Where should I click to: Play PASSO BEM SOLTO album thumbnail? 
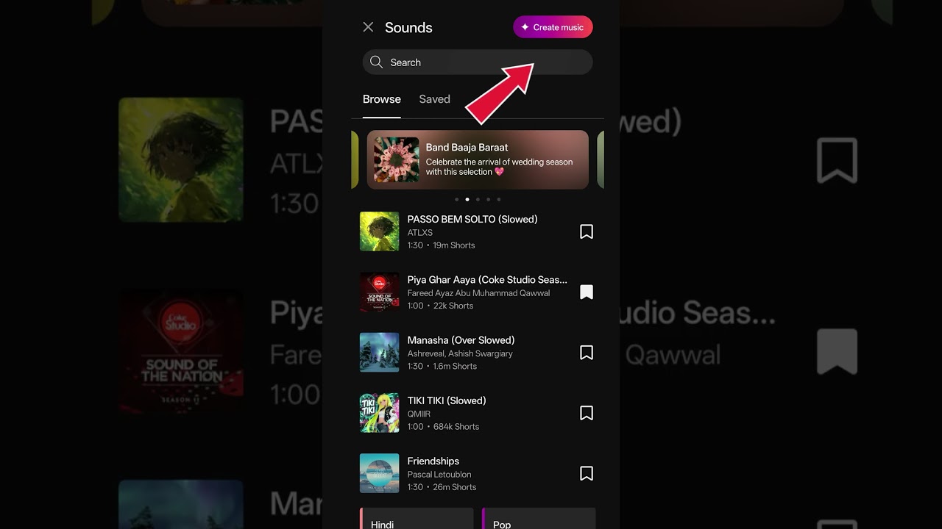380,231
